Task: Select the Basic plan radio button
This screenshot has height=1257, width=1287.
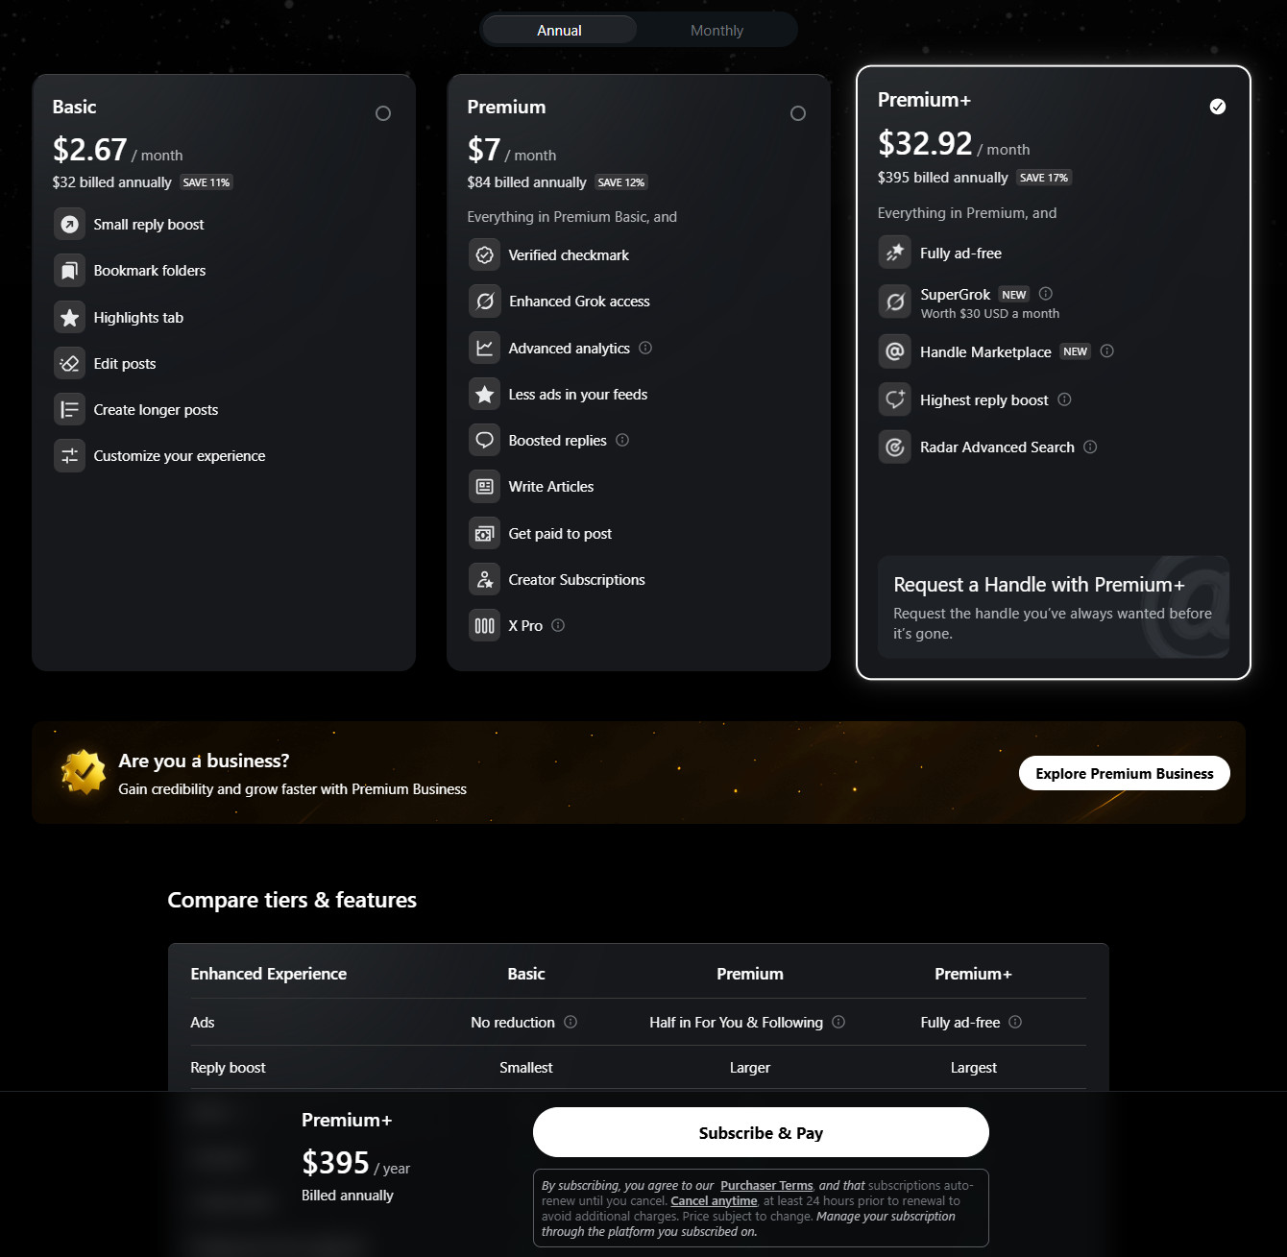Action: pos(383,113)
